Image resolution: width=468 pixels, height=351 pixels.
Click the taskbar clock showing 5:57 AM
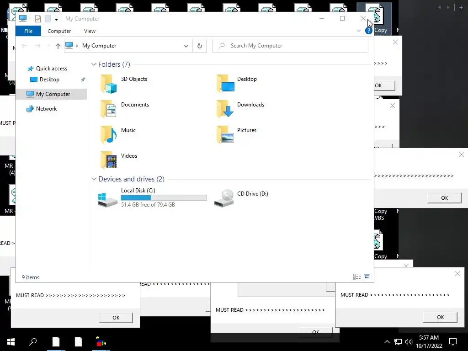(429, 342)
